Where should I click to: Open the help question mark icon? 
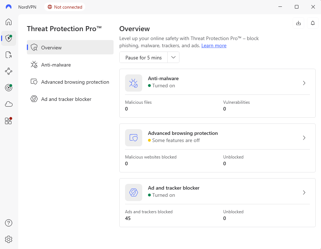9,223
